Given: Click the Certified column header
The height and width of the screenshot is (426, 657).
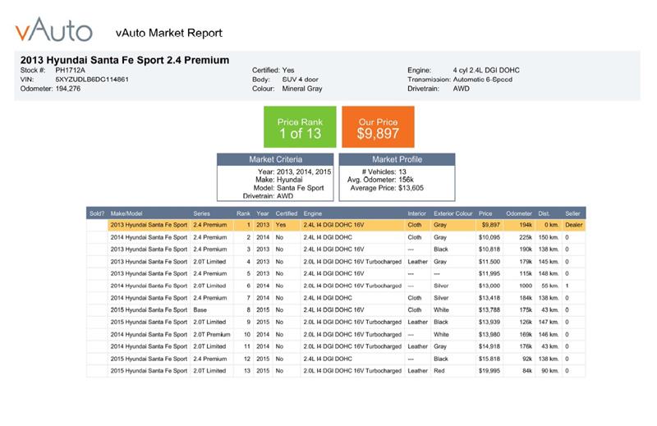Looking at the screenshot, I should click(x=286, y=213).
